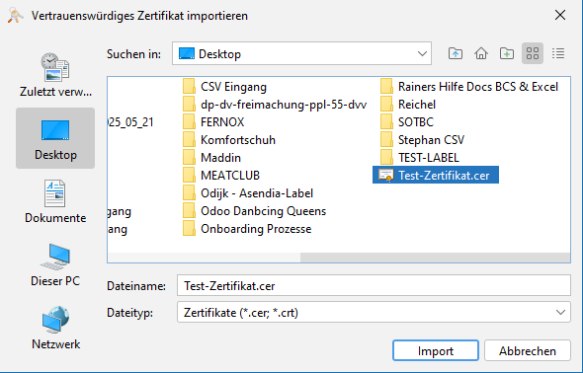Screen dimensions: 583x373
Task: Open Zuletzt verwendet in the sidebar
Action: pos(55,75)
